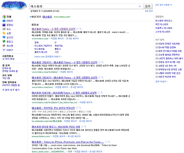Screen dimensions: 184x153
Task: Open the 뉴스 newspaper icon
Action: (x=4, y=29)
